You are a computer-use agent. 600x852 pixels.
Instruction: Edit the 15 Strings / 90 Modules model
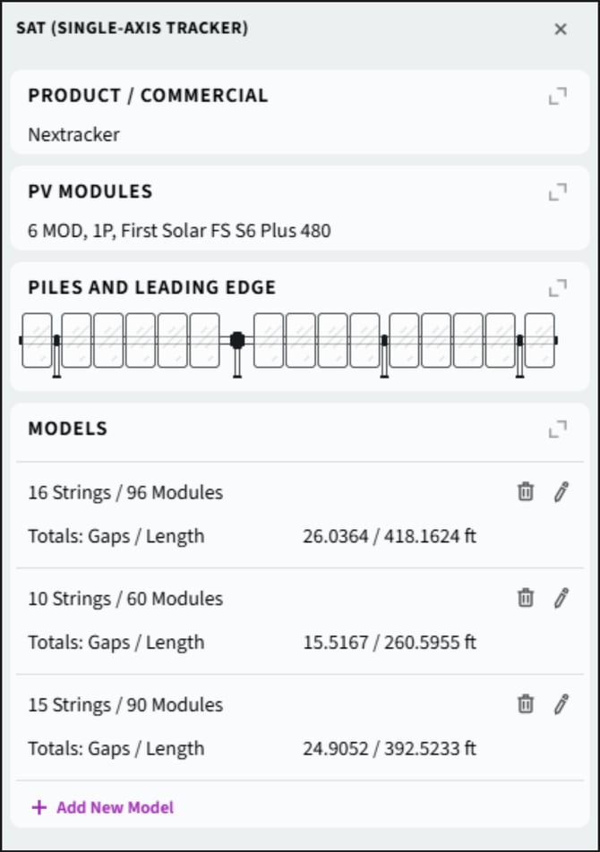[x=561, y=704]
